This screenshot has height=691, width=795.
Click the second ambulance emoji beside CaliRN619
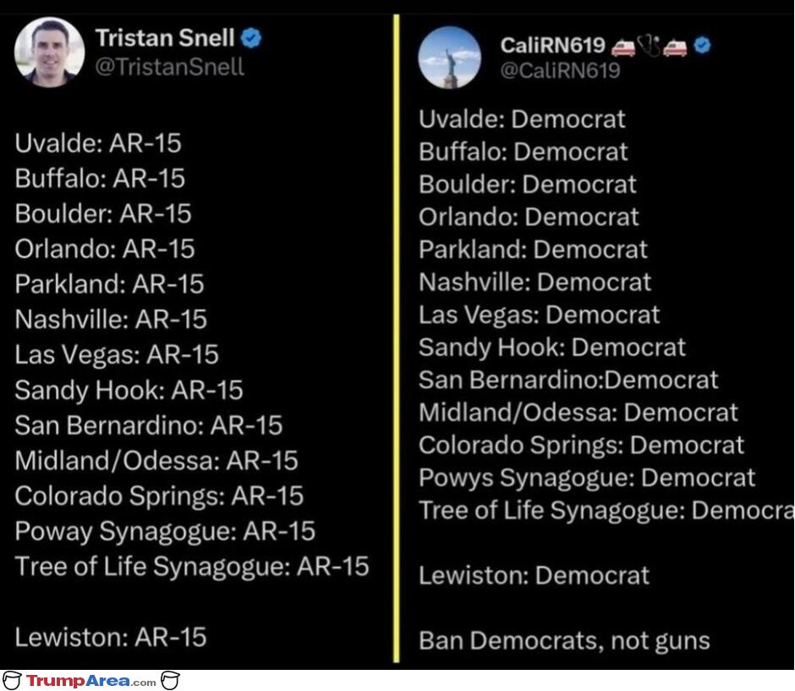(676, 47)
